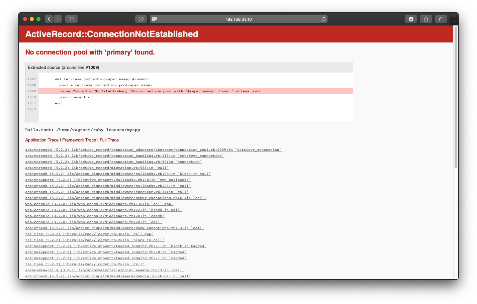Close the Safari window

click(x=25, y=19)
